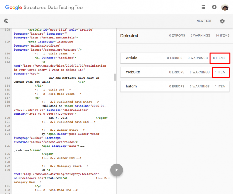Image resolution: width=233 pixels, height=194 pixels.
Task: Click the 'Jan 7, 2016' text in code
Action: click(x=58, y=118)
